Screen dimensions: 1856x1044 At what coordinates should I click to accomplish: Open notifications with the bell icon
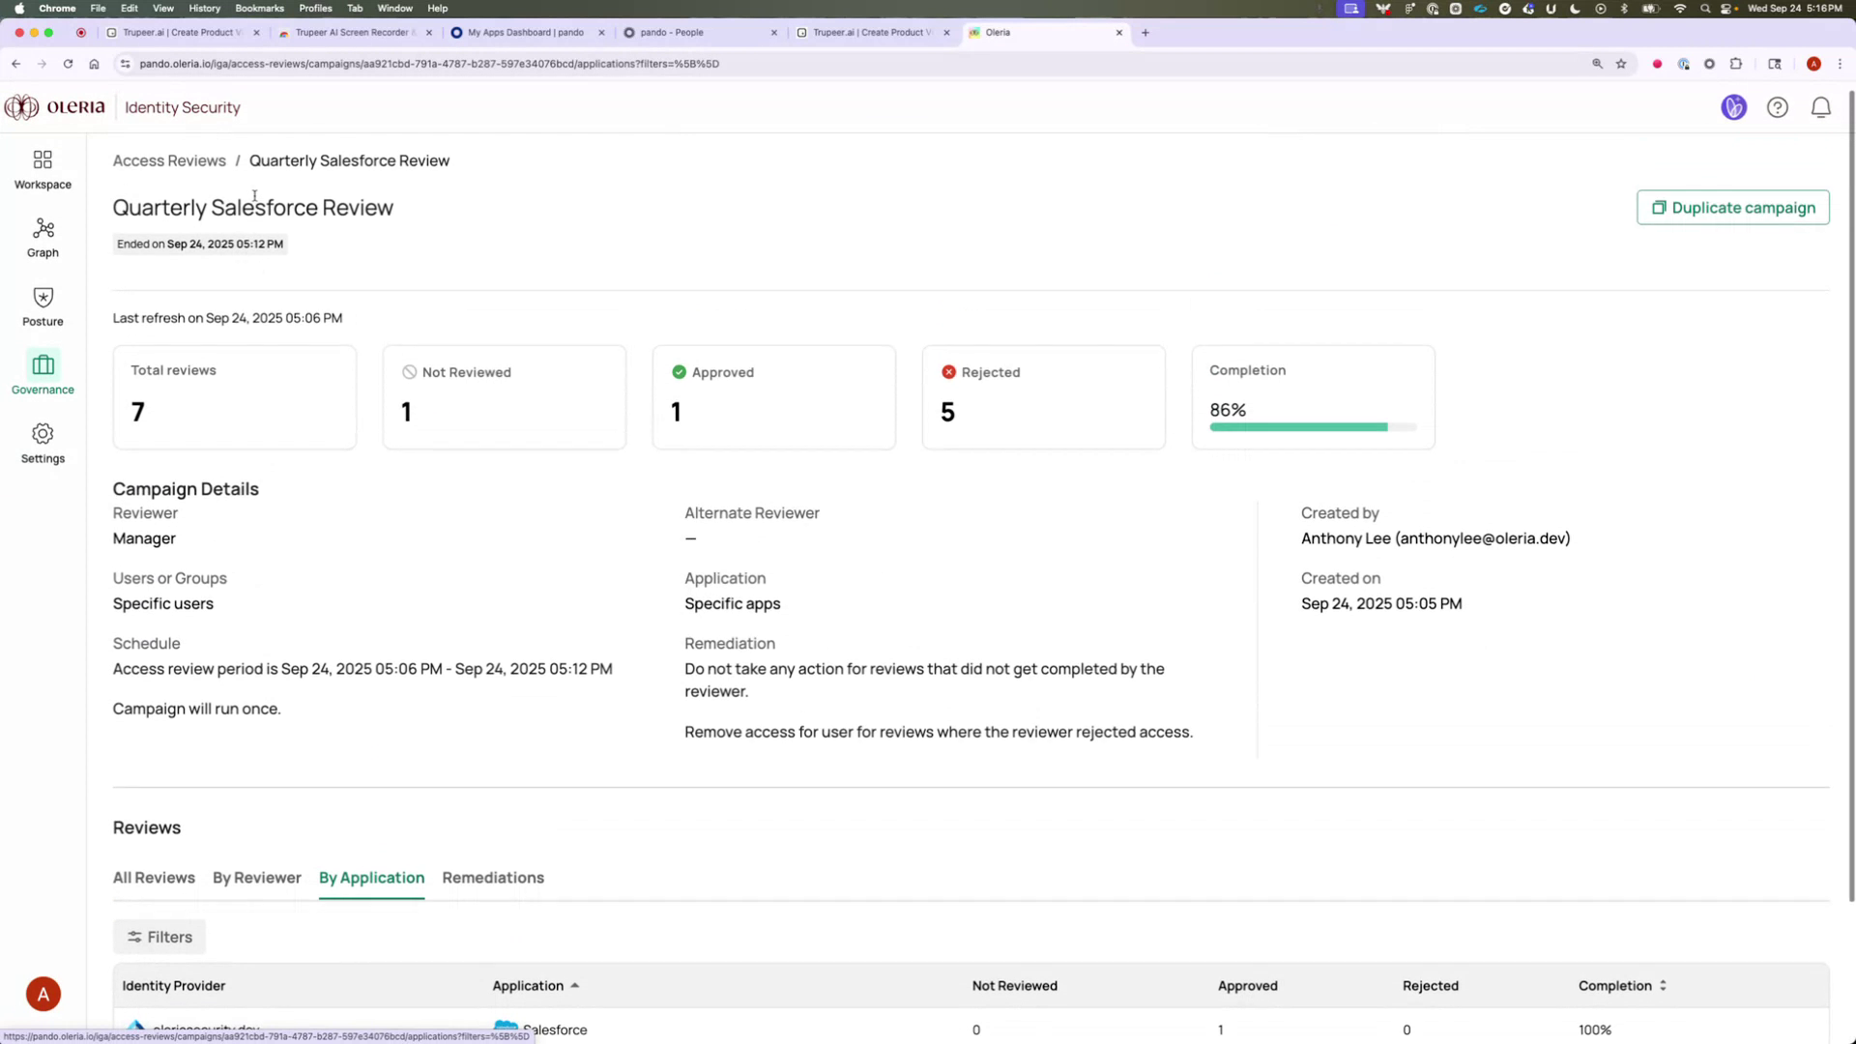[x=1821, y=107]
